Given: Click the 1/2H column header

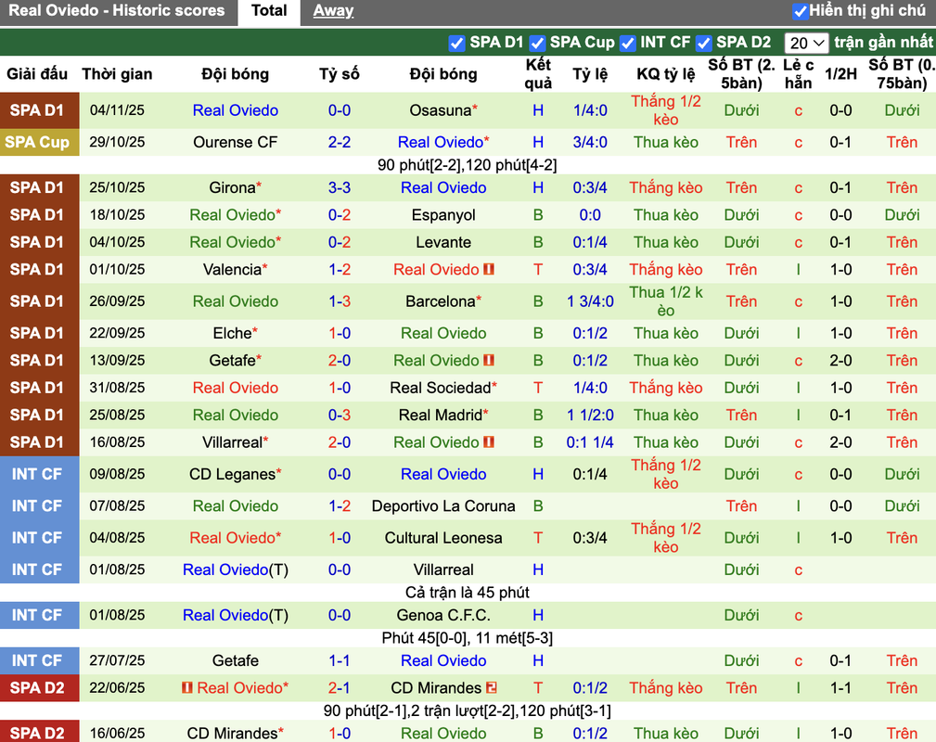Looking at the screenshot, I should tap(840, 74).
